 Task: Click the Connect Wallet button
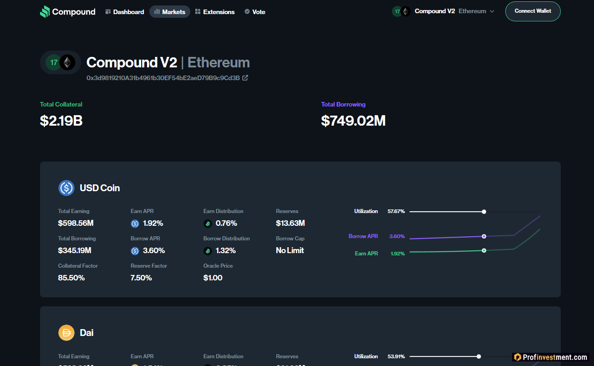533,11
